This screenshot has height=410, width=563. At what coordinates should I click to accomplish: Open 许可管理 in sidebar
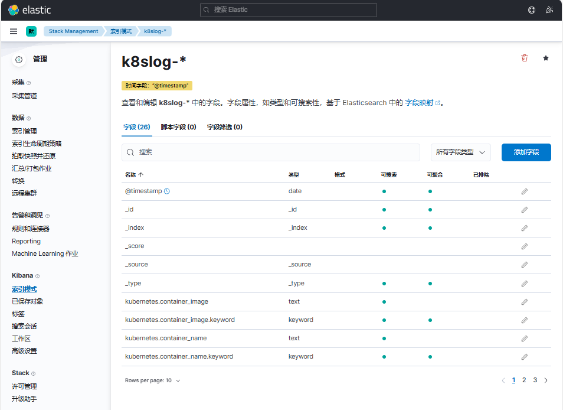click(x=24, y=386)
